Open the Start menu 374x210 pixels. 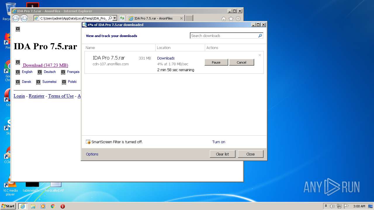click(8, 206)
